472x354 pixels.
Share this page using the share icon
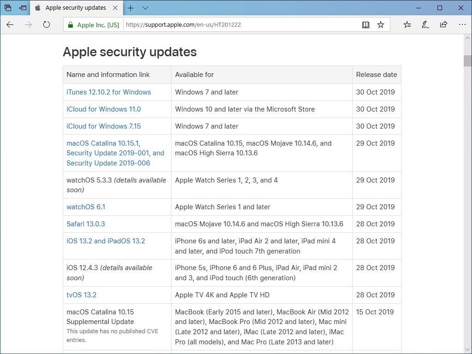pos(443,25)
